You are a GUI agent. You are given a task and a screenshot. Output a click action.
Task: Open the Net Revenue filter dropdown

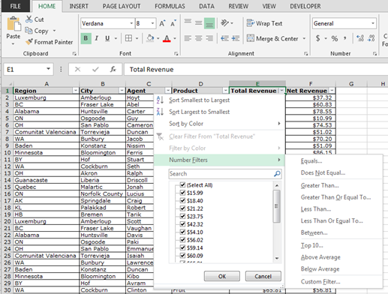(x=332, y=91)
